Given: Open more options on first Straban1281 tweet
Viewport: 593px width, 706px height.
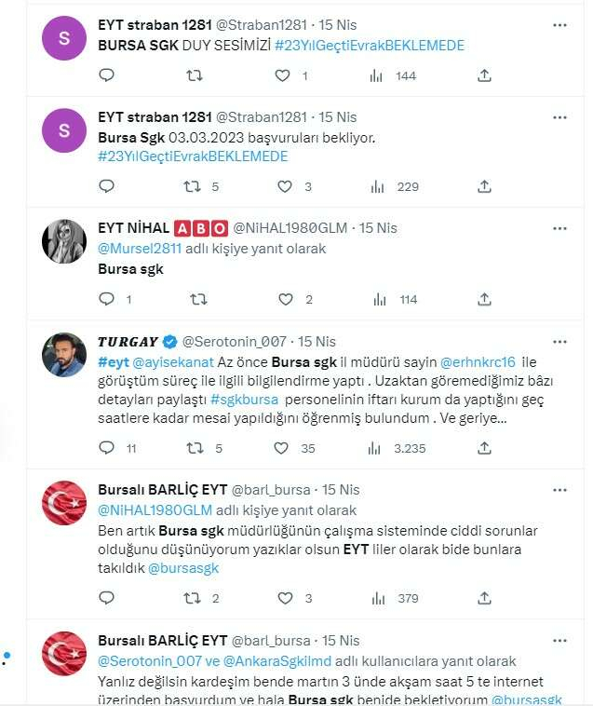Looking at the screenshot, I should [x=559, y=25].
